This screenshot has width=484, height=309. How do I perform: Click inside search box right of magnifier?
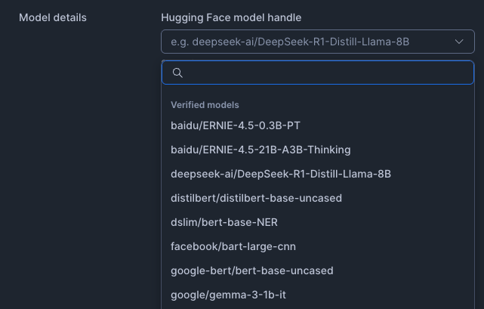click(x=227, y=73)
